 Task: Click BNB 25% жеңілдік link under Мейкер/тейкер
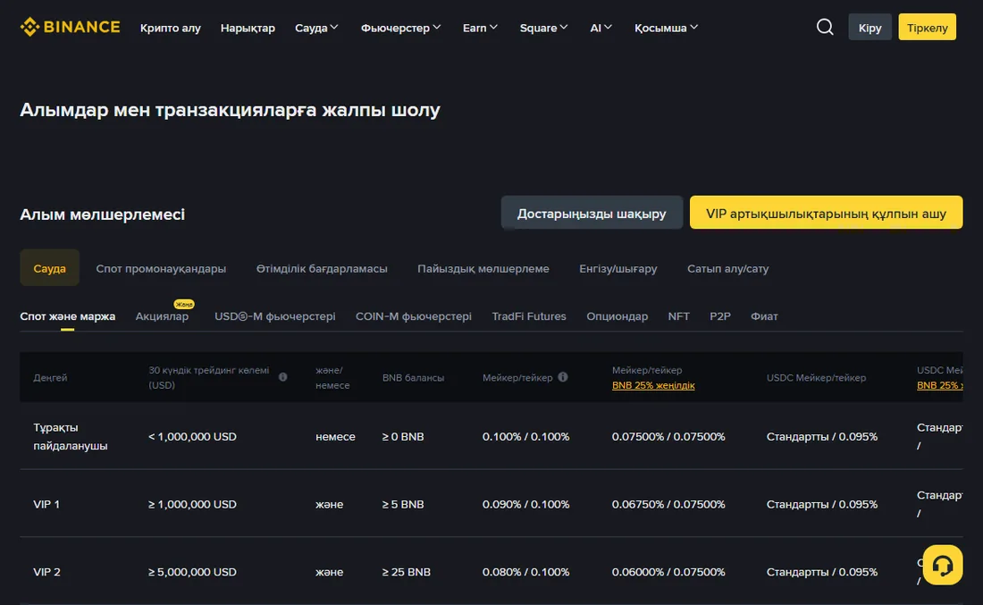point(653,385)
